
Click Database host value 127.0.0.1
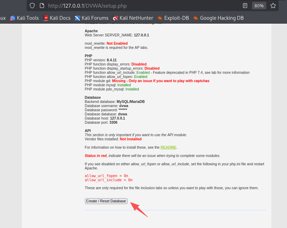tap(118, 118)
